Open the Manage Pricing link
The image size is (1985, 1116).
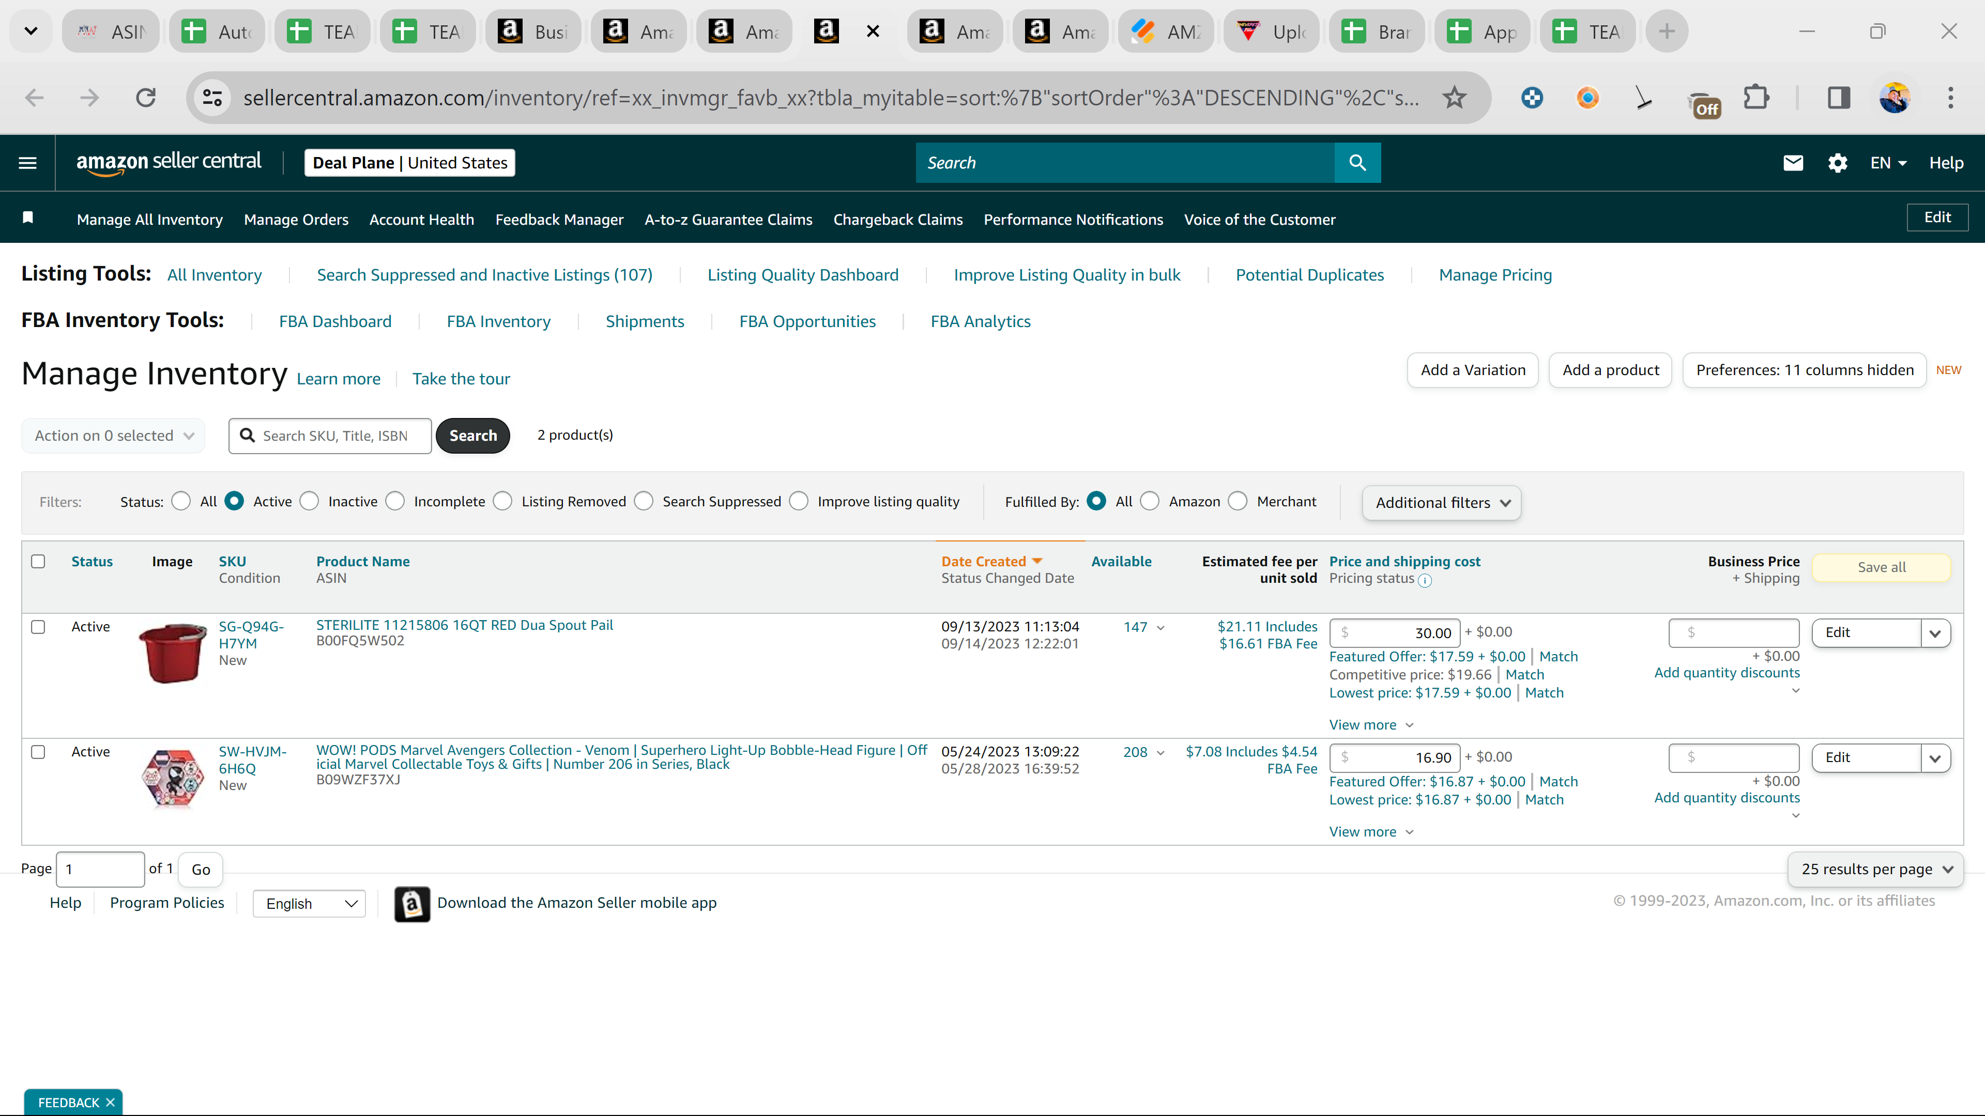click(x=1495, y=275)
